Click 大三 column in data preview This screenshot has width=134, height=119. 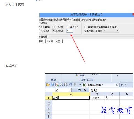(59, 41)
